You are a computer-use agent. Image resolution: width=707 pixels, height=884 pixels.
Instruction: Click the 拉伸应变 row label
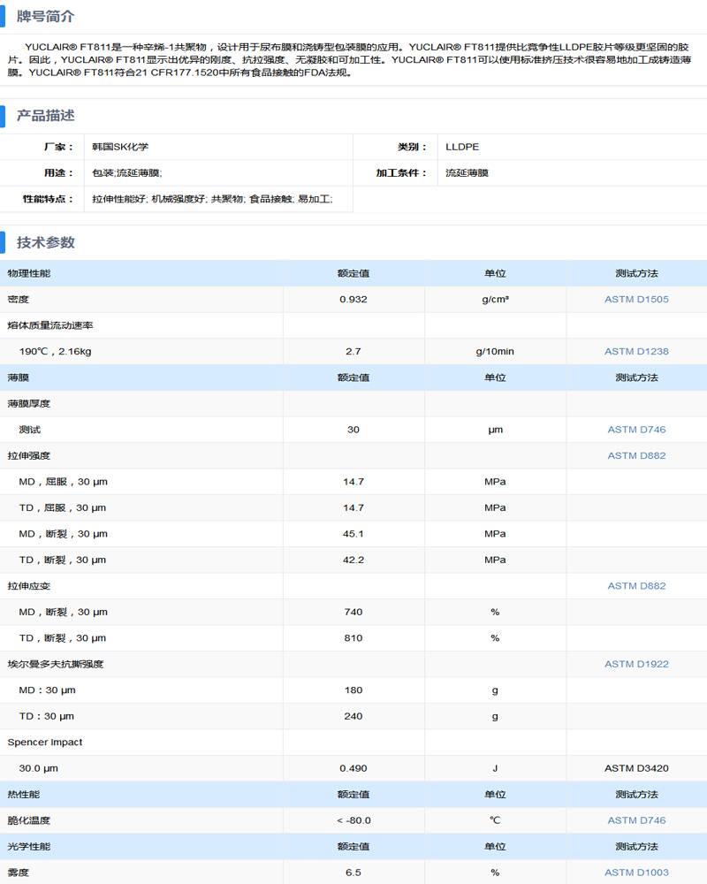(x=29, y=586)
